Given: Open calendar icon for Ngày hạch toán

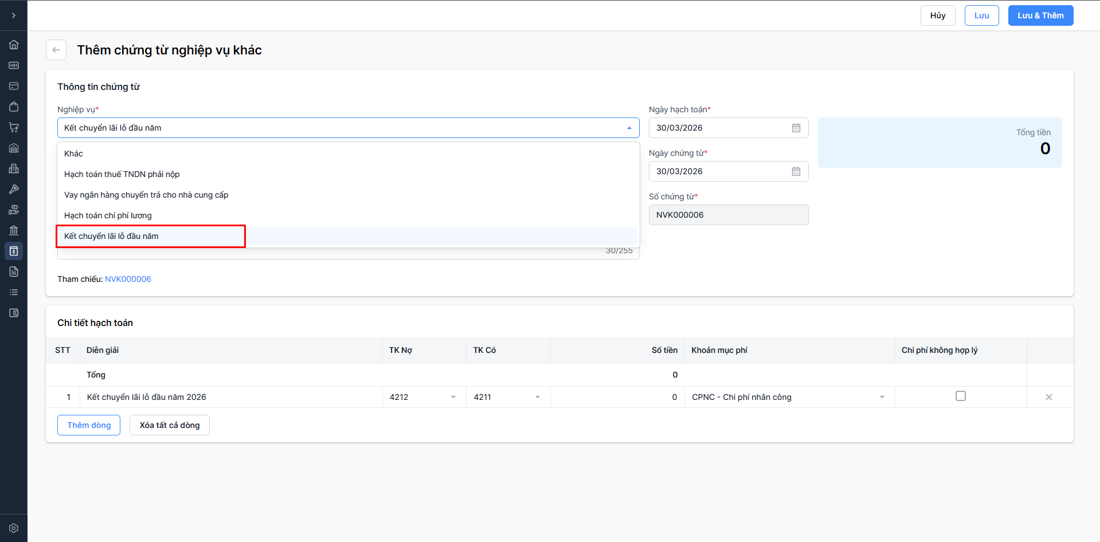Looking at the screenshot, I should (x=796, y=128).
